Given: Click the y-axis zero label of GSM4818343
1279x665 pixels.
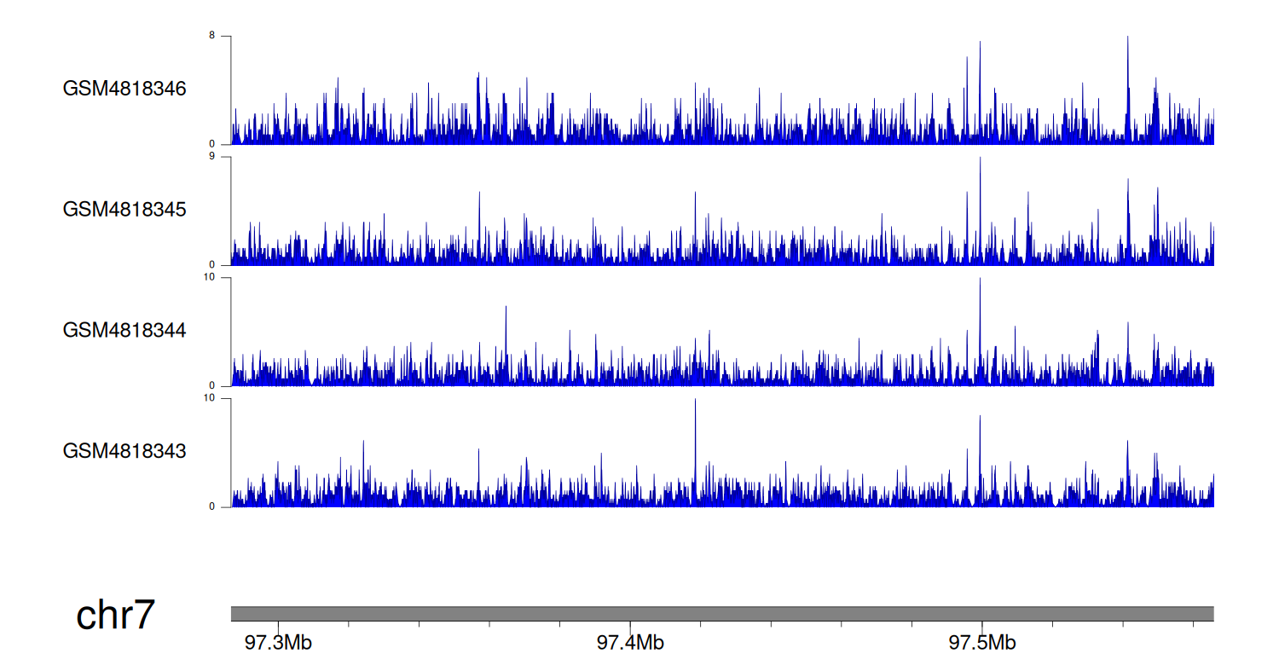Looking at the screenshot, I should [224, 506].
